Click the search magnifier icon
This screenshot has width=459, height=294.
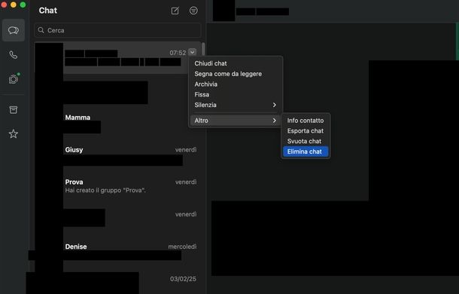(41, 30)
